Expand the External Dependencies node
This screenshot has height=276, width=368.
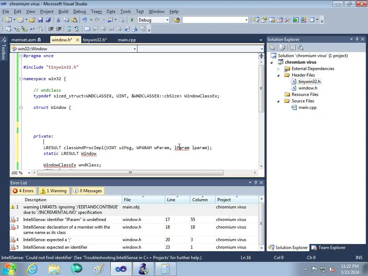point(279,69)
